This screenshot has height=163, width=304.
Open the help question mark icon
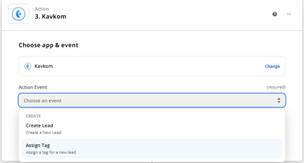(275, 14)
